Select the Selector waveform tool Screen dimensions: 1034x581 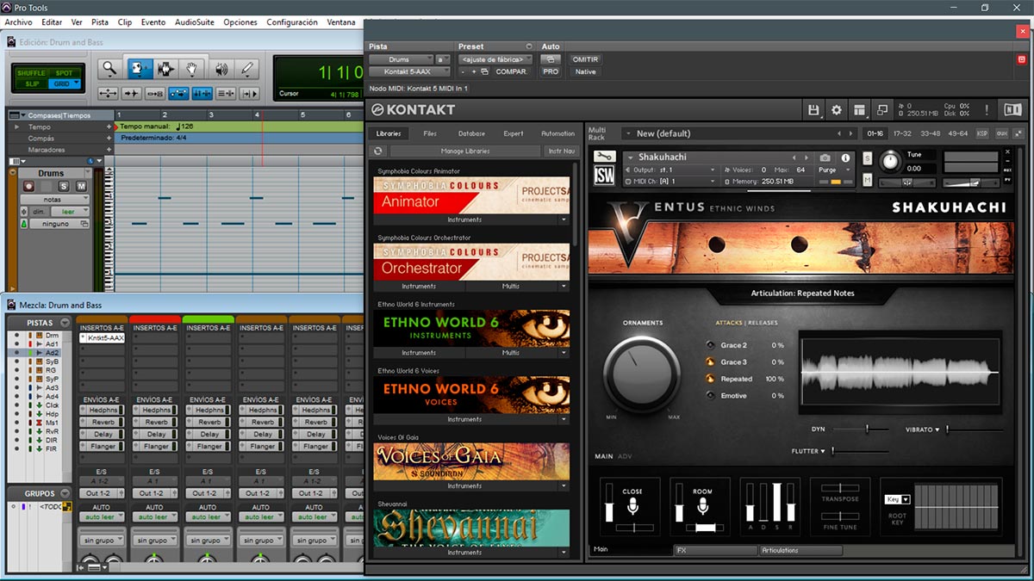point(165,69)
